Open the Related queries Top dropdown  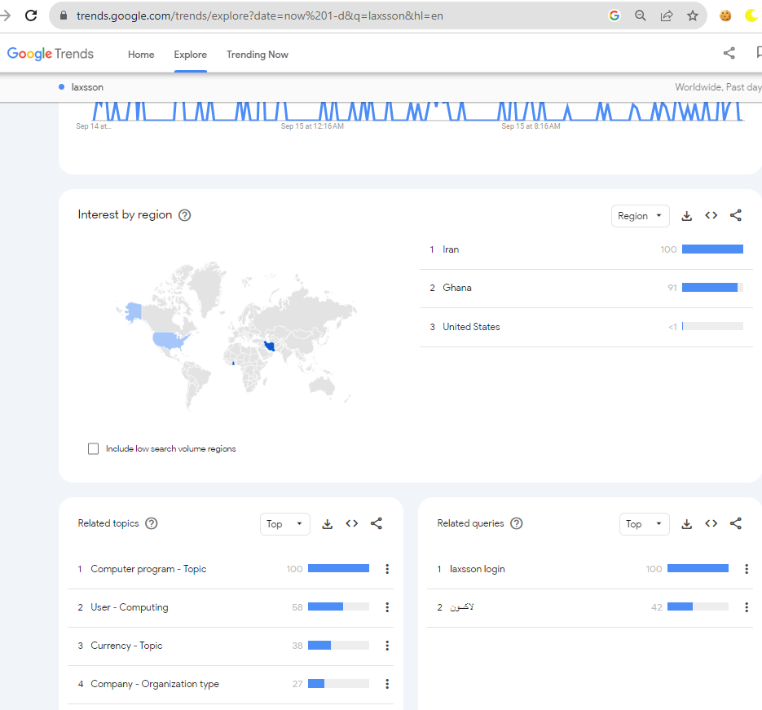coord(645,524)
